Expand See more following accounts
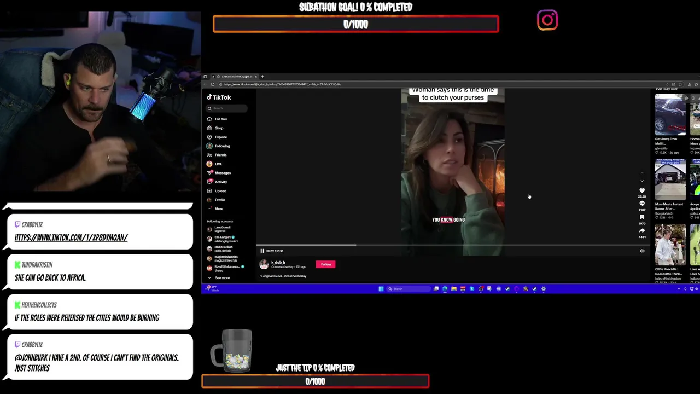Viewport: 700px width, 394px height. pyautogui.click(x=222, y=278)
